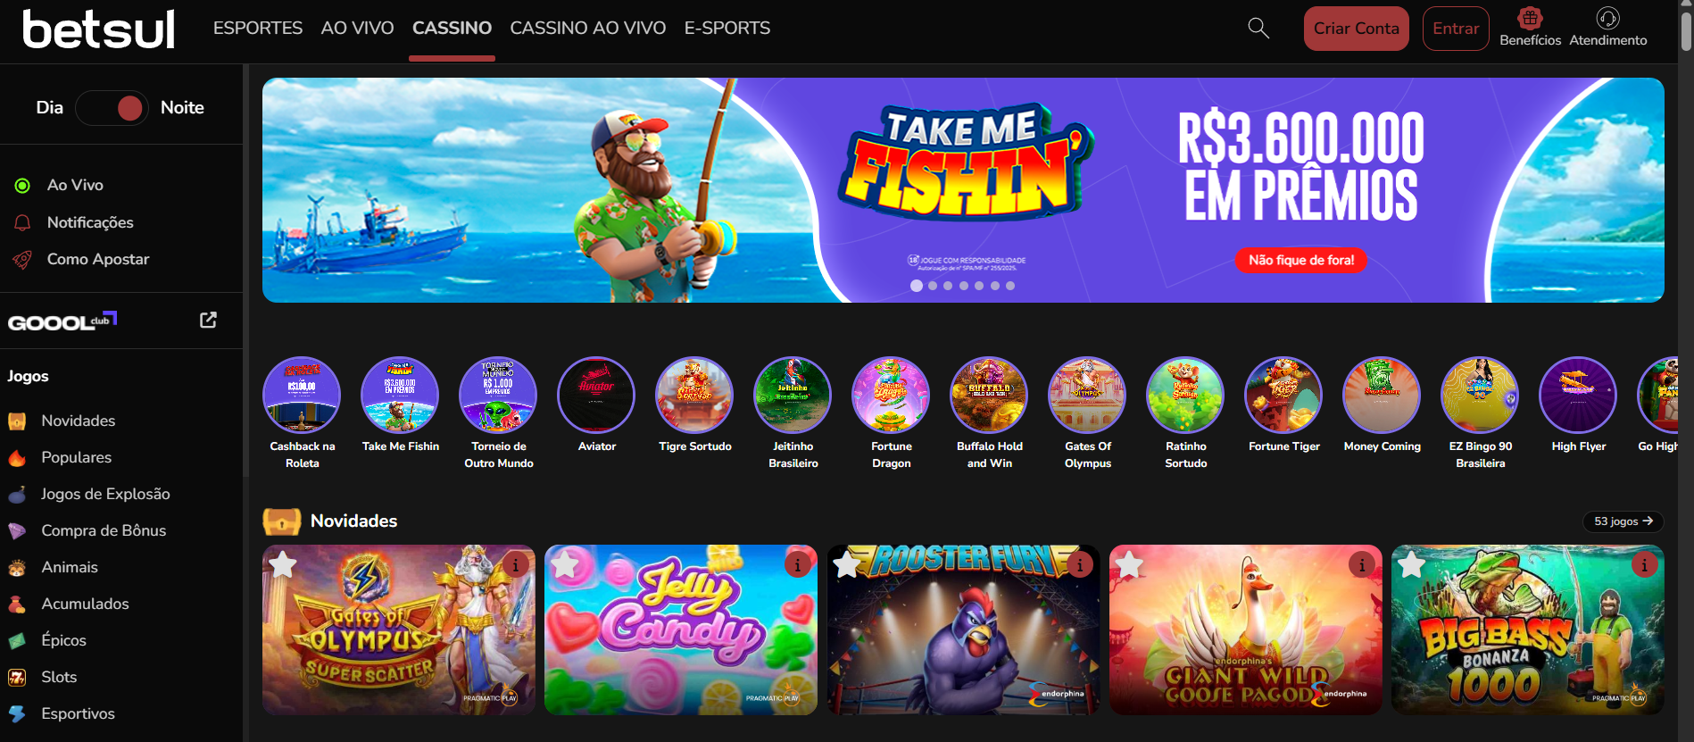Open Notificações in the sidebar
This screenshot has width=1694, height=742.
pyautogui.click(x=90, y=222)
